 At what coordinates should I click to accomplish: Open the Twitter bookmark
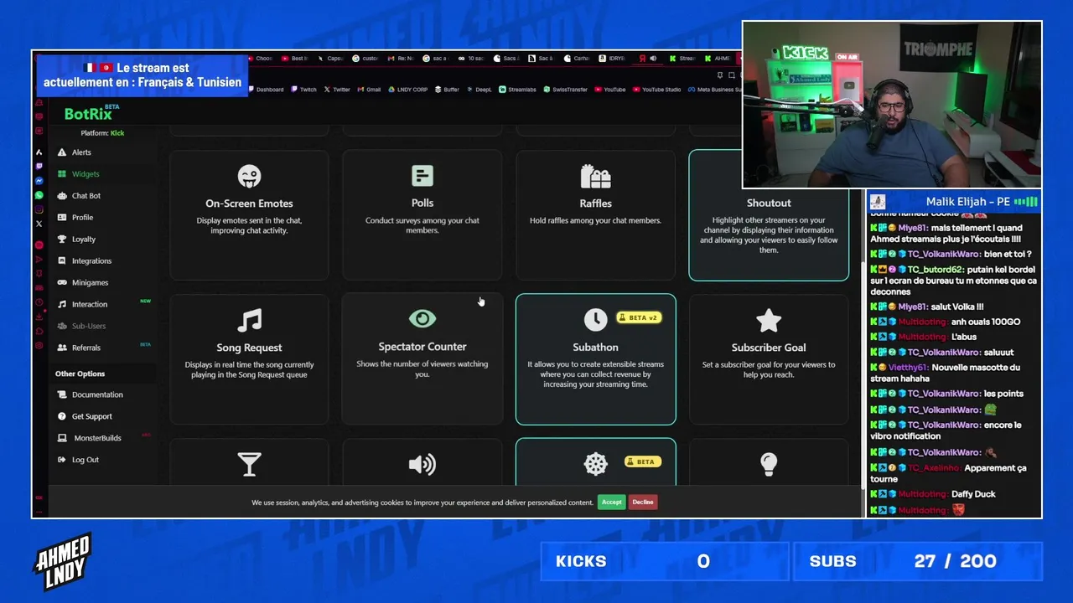[x=337, y=90]
